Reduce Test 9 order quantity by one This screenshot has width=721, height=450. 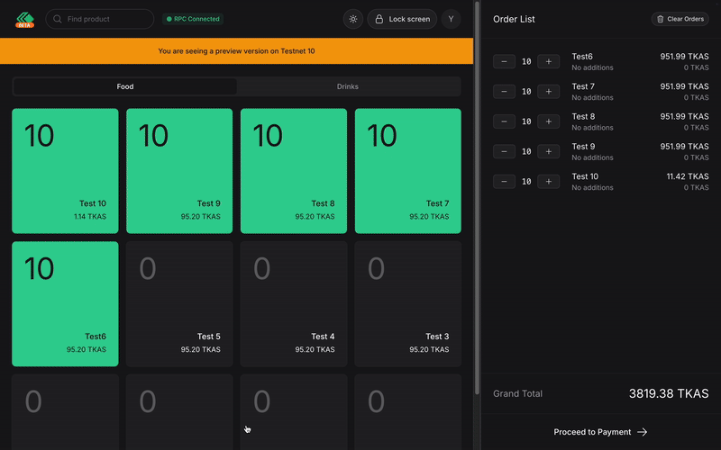click(504, 151)
